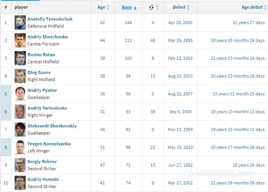The height and width of the screenshot is (192, 268).
Task: Click Oleksandr Shovkovskiy's player photo
Action: 20,129
